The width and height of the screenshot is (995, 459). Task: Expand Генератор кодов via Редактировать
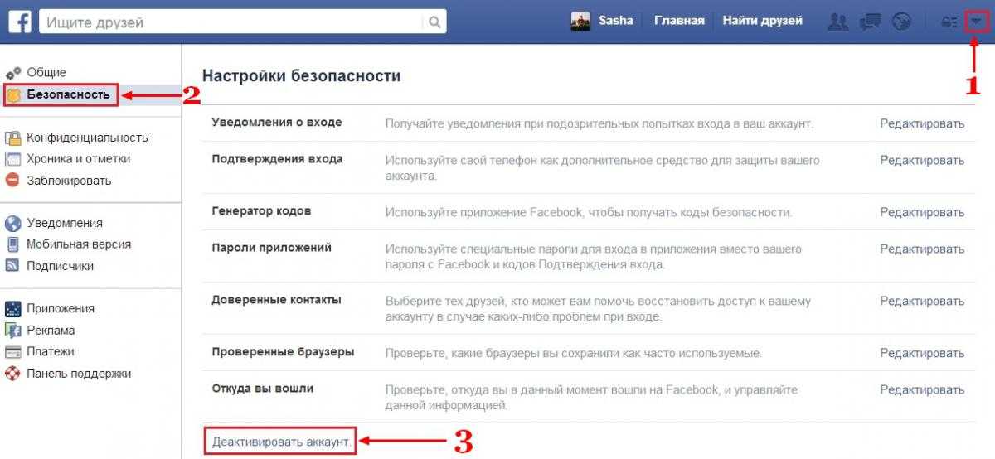[x=922, y=212]
